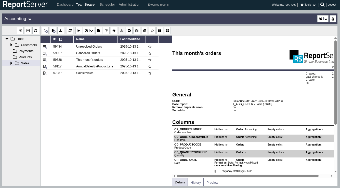Open the search magnifier in top bar
The width and height of the screenshot is (340, 188).
[322, 5]
